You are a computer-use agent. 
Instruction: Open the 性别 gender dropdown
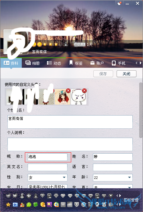pos(48,178)
